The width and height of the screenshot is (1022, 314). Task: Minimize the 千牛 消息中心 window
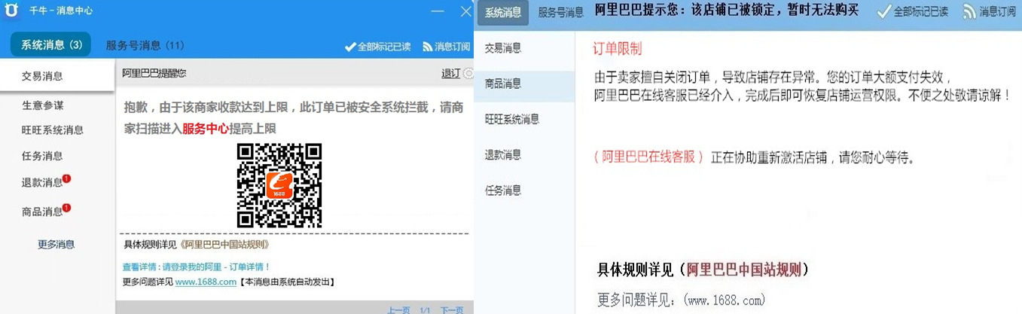pos(438,11)
